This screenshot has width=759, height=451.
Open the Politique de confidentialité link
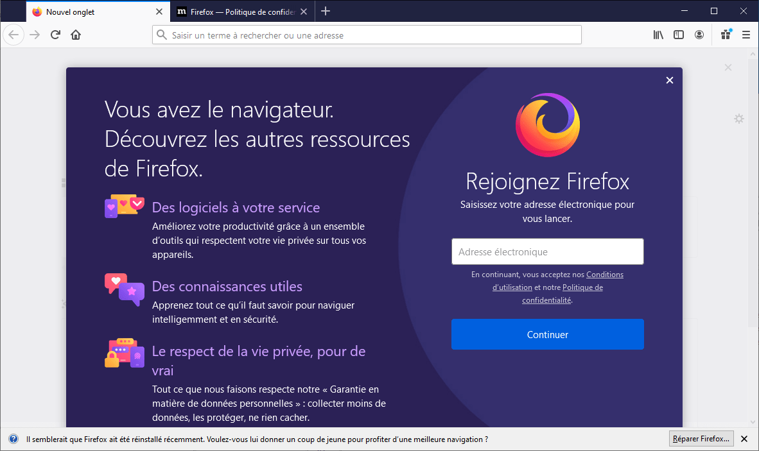(x=563, y=293)
